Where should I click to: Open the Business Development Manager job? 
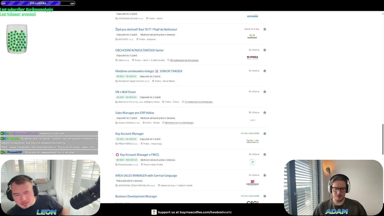pos(136,196)
